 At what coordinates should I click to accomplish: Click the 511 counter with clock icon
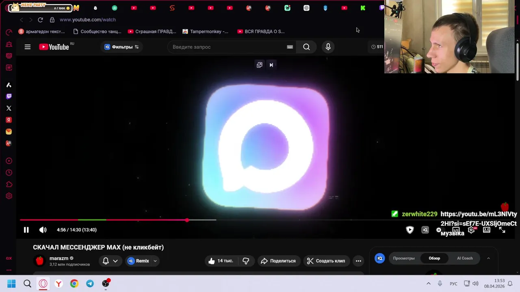(377, 47)
